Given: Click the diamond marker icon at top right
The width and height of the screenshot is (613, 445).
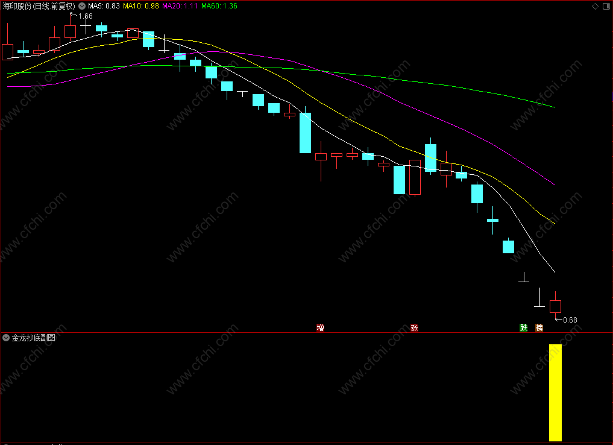Looking at the screenshot, I should pyautogui.click(x=595, y=6).
